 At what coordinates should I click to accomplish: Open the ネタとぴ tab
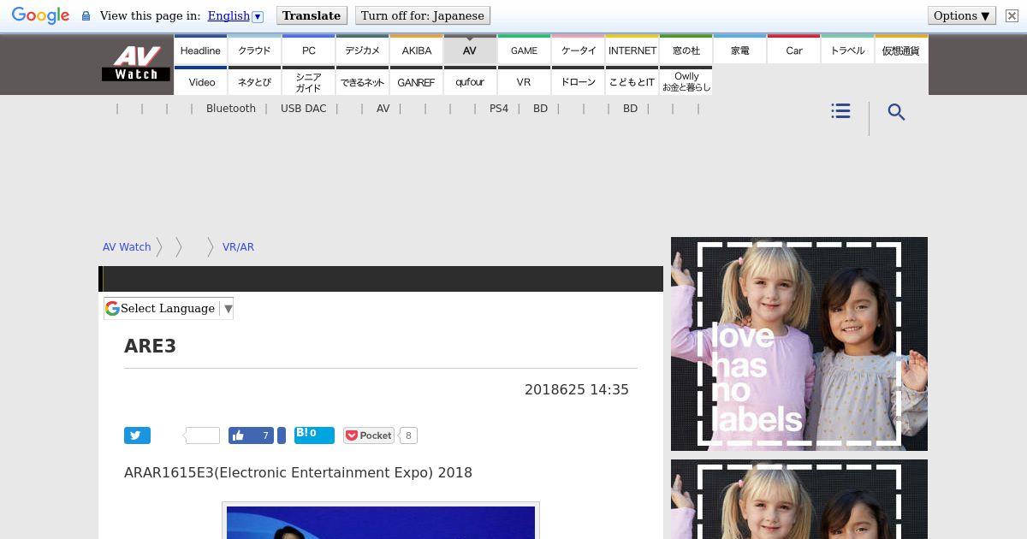[x=254, y=81]
